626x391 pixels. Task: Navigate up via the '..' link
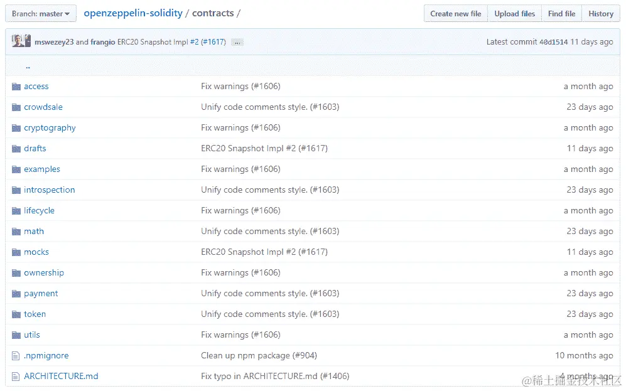point(28,67)
